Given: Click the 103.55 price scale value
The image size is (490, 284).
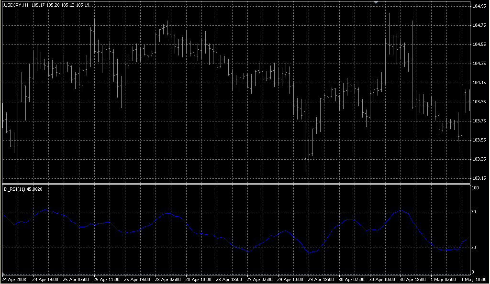Looking at the screenshot, I should coord(479,140).
